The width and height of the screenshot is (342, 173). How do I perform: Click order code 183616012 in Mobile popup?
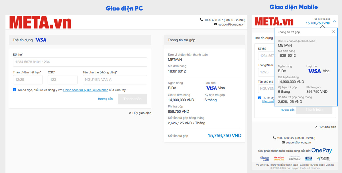[x=287, y=55]
